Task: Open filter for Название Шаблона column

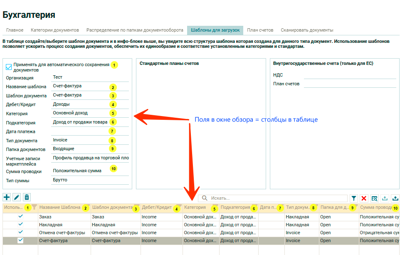Action: pos(88,205)
